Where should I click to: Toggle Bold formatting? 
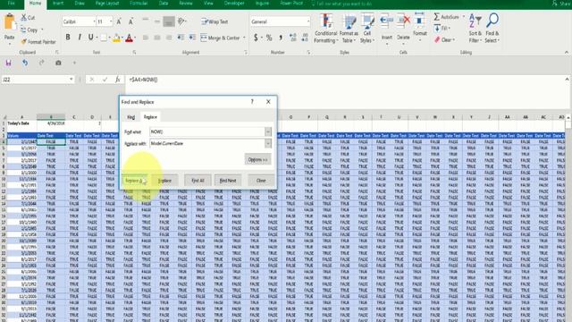[x=68, y=38]
